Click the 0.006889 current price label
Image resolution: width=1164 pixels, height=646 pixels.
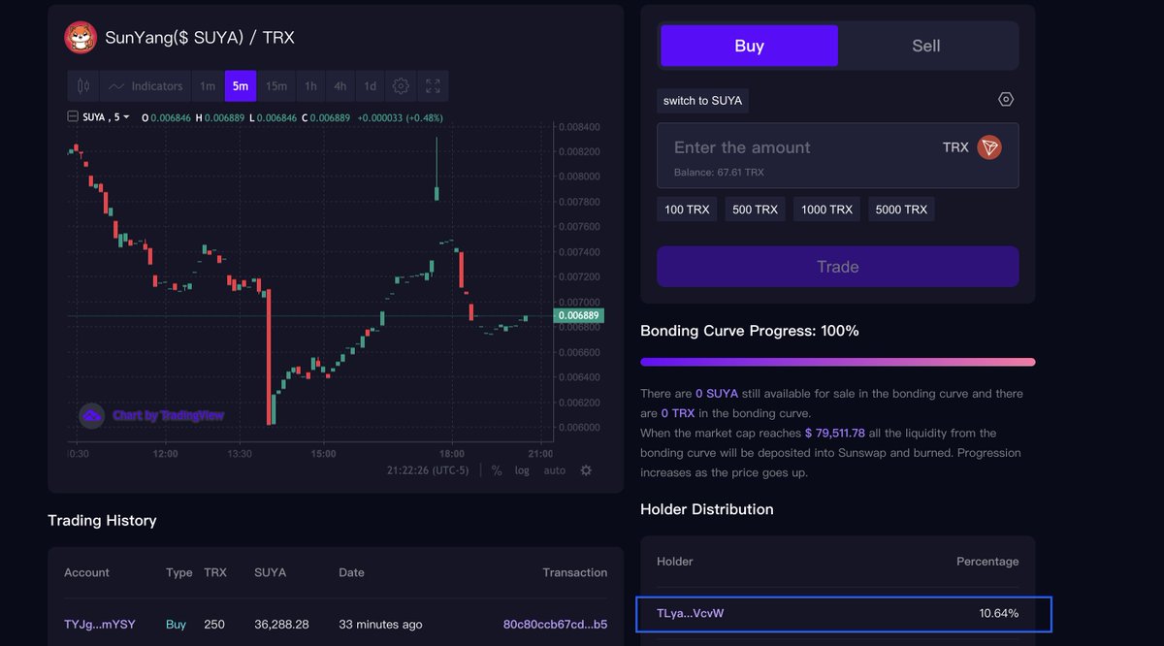click(x=579, y=316)
